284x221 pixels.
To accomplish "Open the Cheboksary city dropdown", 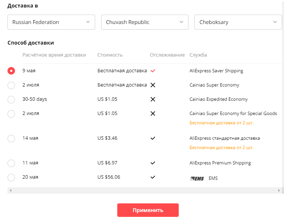I will tap(238, 22).
